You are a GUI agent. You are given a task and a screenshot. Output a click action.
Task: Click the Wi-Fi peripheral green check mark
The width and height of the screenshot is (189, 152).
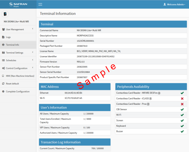click(182, 115)
